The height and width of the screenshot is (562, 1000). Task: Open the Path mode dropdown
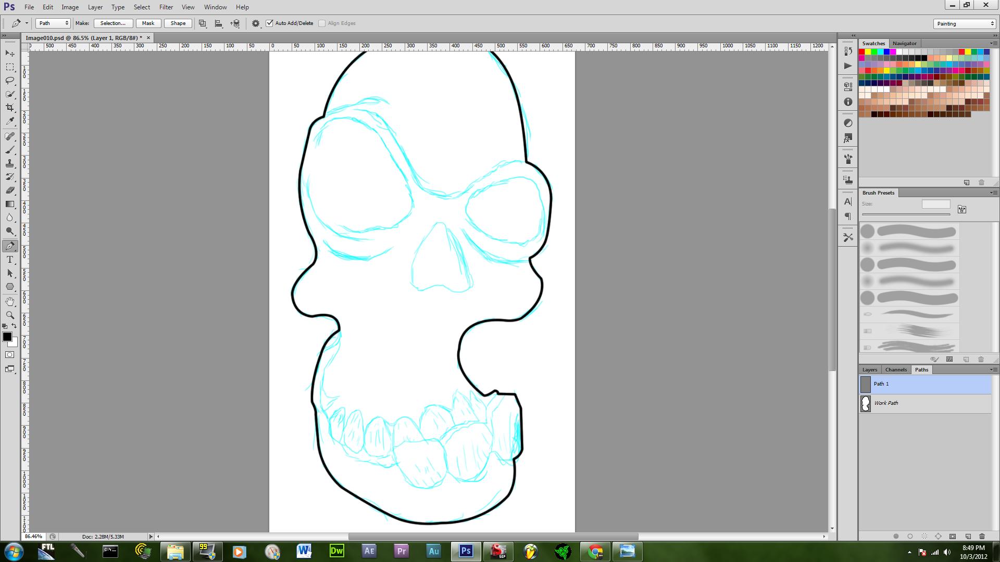click(x=53, y=23)
